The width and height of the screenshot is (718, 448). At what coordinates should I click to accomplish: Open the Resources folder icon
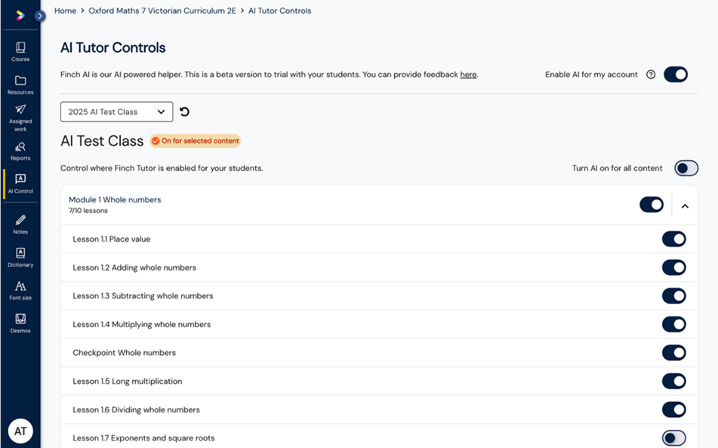click(x=20, y=85)
